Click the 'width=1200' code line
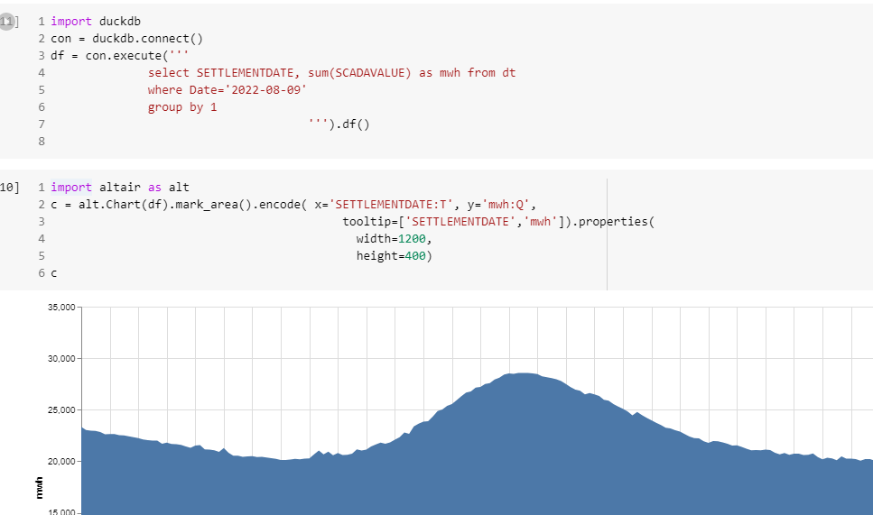Viewport: 873px width, 515px height. 394,239
